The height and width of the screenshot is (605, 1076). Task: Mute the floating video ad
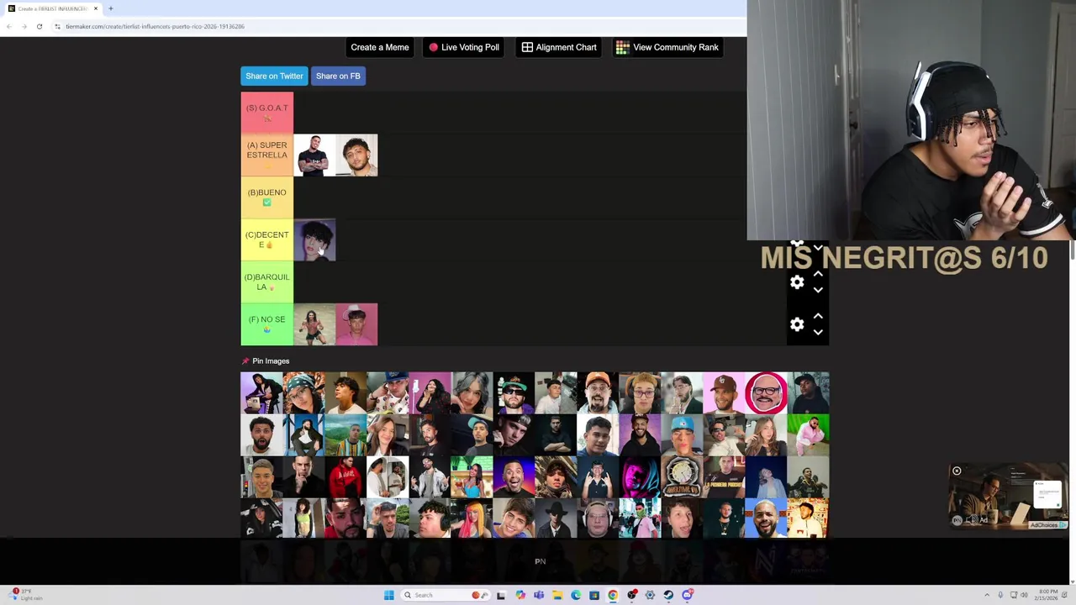971,520
